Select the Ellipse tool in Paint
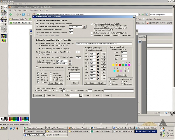Image resolution: width=175 pixels, height=140 pixels. pos(2,31)
